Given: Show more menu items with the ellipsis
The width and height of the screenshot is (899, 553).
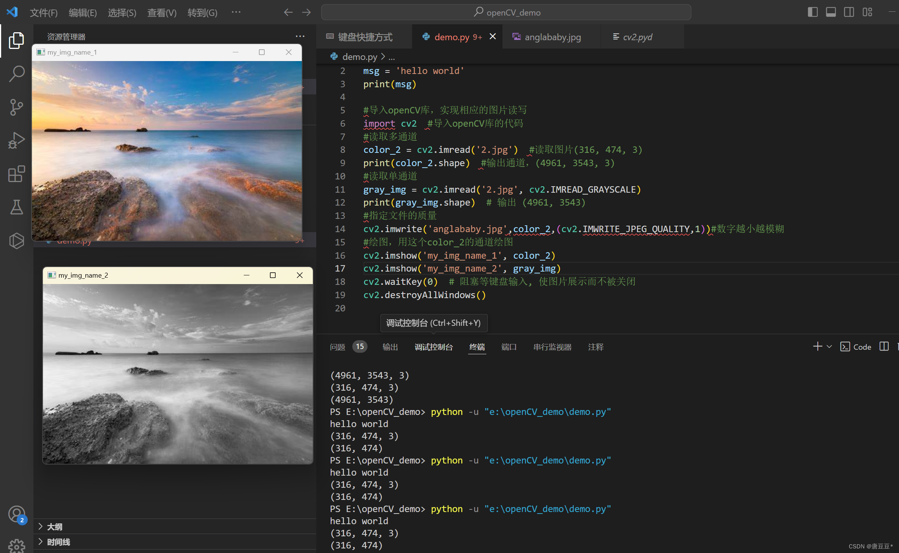Looking at the screenshot, I should [236, 13].
